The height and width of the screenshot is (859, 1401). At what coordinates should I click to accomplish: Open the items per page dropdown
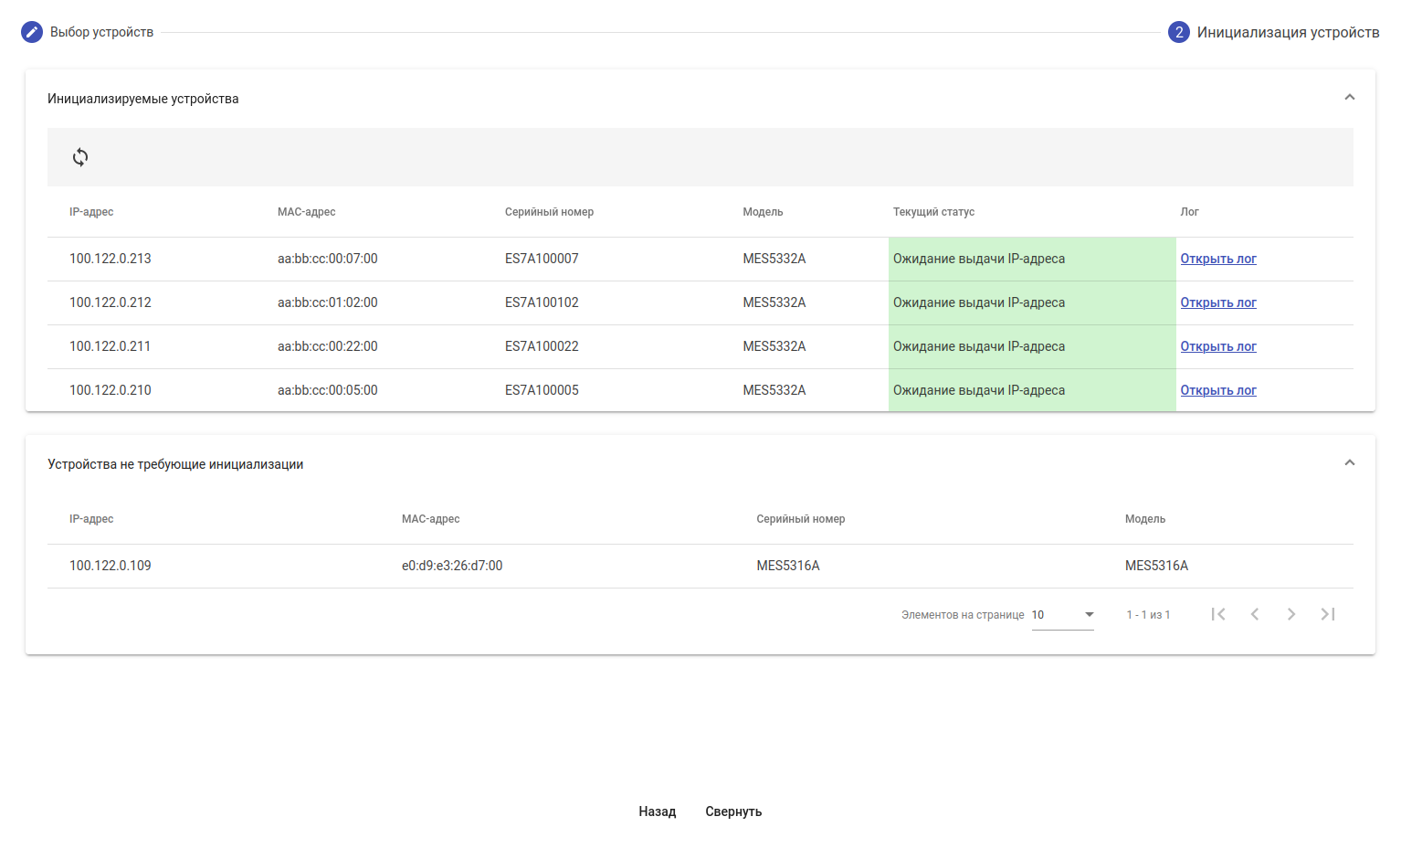pos(1063,615)
